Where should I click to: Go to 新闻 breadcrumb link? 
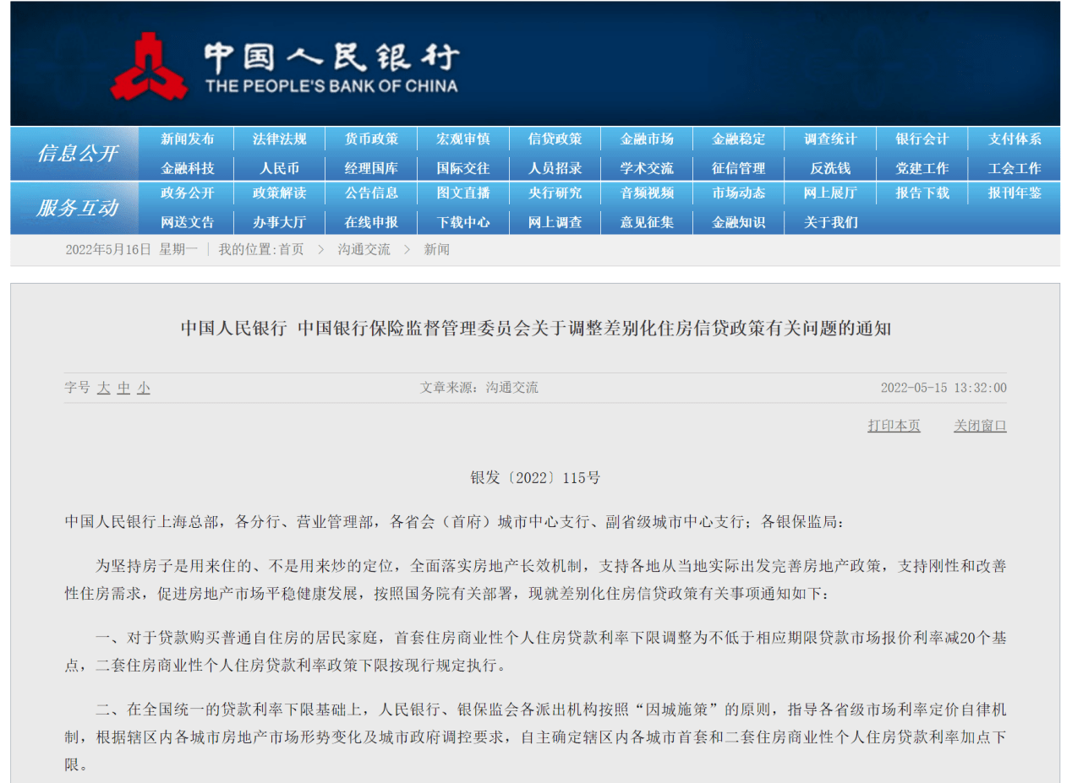436,250
